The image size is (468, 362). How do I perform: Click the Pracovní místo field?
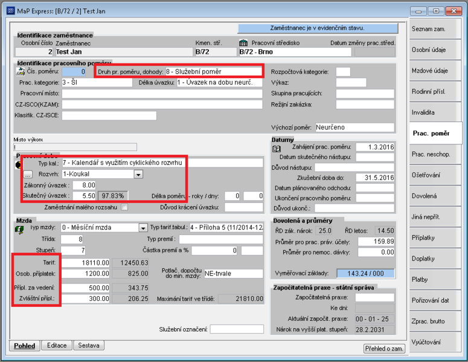coord(162,94)
